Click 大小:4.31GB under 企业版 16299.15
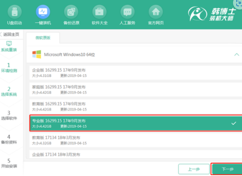This screenshot has width=242, height=176. (x=42, y=76)
